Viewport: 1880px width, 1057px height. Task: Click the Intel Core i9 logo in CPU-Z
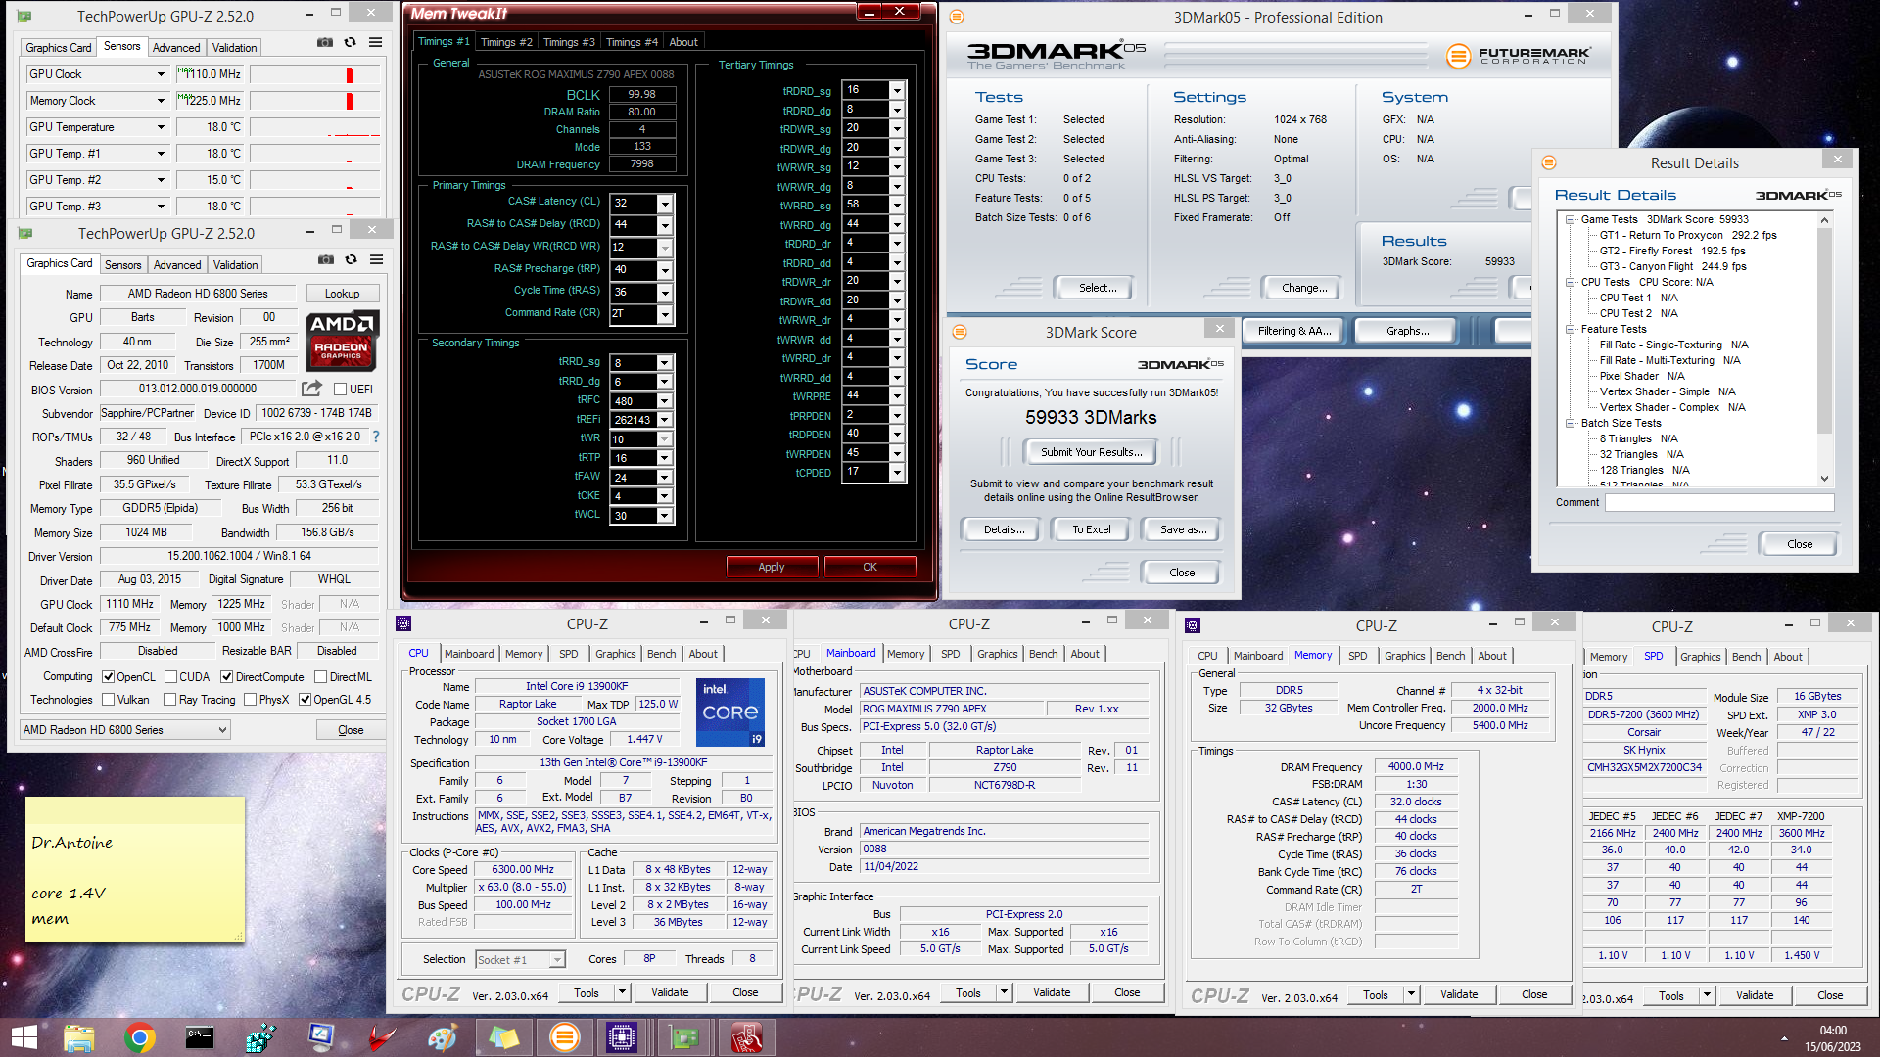click(x=729, y=712)
